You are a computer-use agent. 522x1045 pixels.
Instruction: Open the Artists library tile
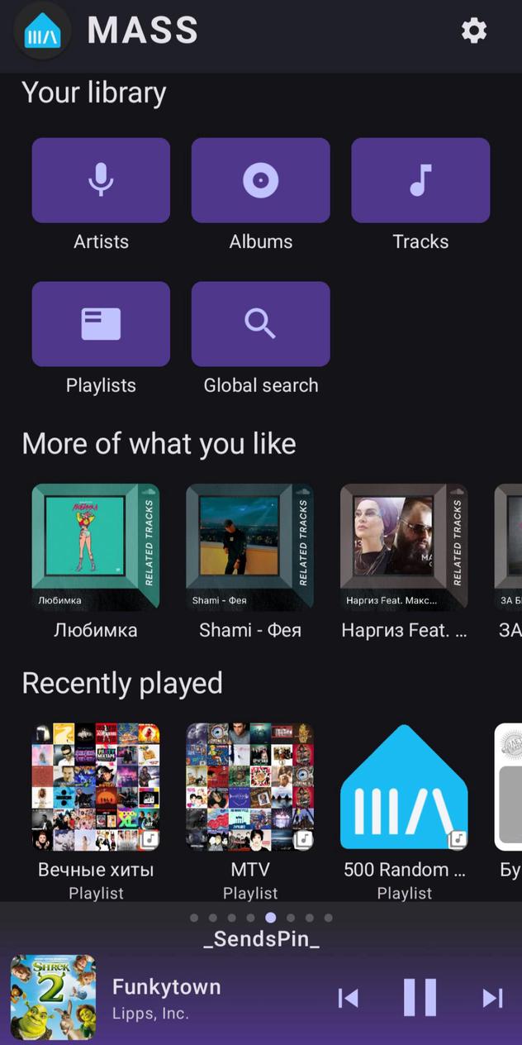[101, 180]
